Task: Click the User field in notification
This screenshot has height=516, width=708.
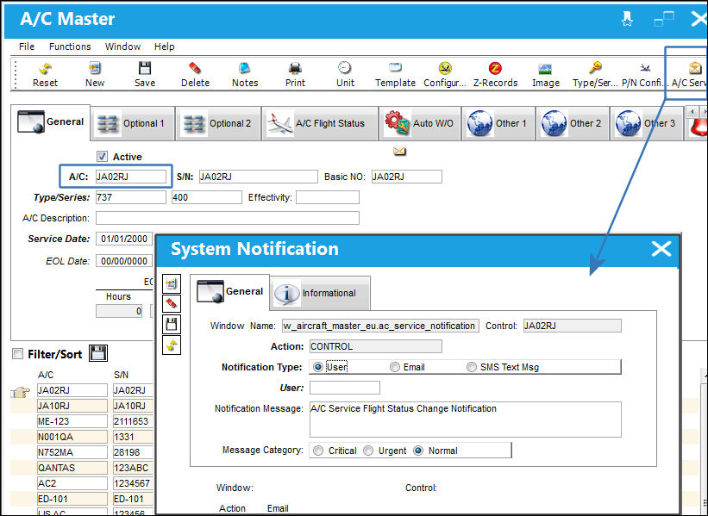Action: 345,388
